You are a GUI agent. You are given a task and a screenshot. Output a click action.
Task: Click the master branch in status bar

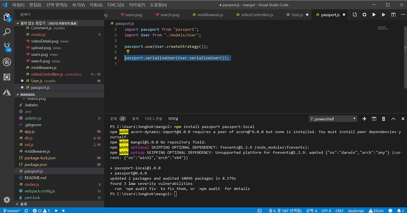11,210
